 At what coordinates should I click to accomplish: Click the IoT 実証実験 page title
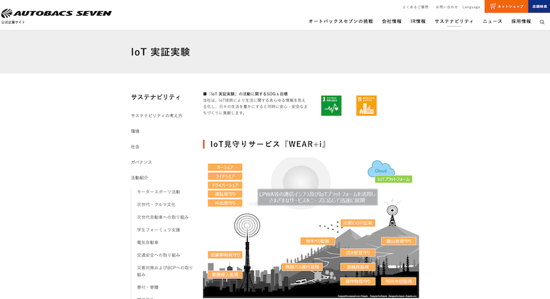coord(160,51)
